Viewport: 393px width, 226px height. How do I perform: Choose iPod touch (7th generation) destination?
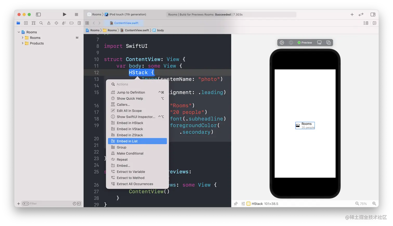tap(126, 14)
